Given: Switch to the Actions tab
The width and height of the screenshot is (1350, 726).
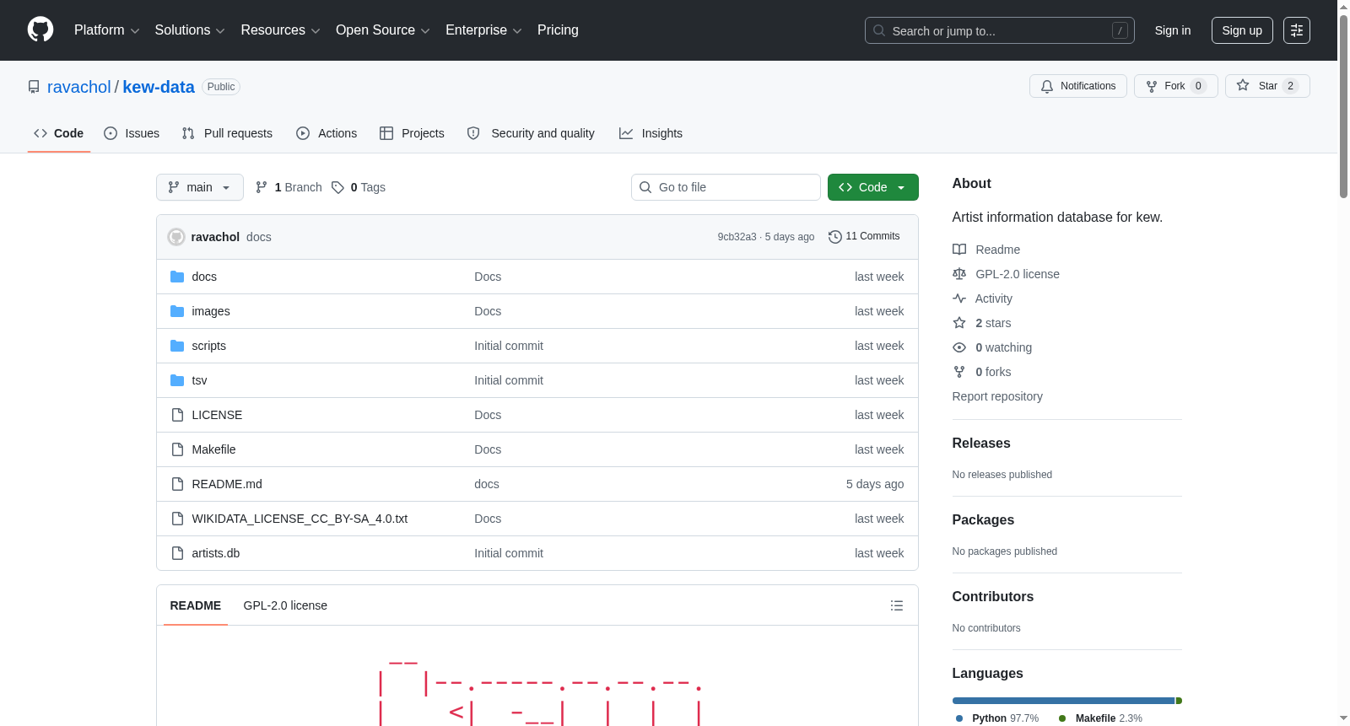Looking at the screenshot, I should pyautogui.click(x=327, y=133).
